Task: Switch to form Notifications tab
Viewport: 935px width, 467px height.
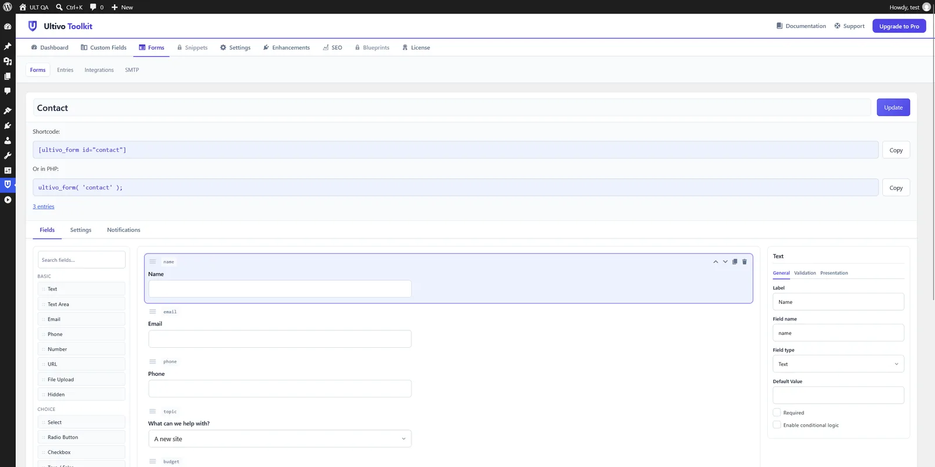Action: pos(124,230)
